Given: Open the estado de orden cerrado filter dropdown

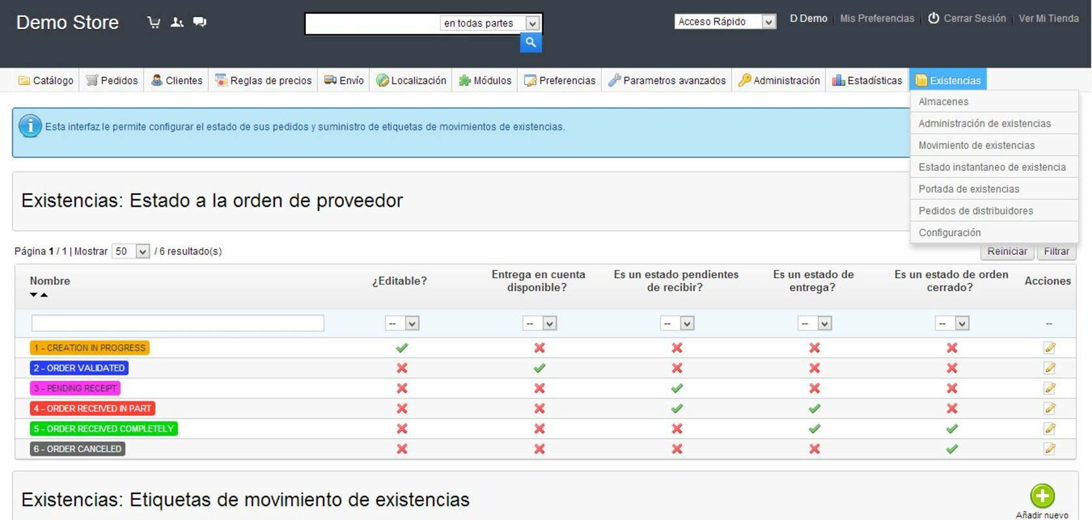Looking at the screenshot, I should pos(952,323).
